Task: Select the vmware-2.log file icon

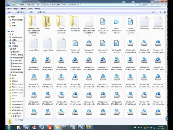Action: coord(48,43)
